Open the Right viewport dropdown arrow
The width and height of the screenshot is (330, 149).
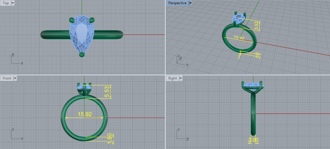(181, 78)
